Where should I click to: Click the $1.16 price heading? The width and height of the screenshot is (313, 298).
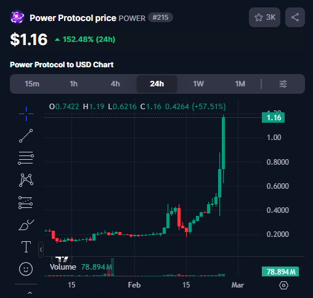pyautogui.click(x=29, y=39)
